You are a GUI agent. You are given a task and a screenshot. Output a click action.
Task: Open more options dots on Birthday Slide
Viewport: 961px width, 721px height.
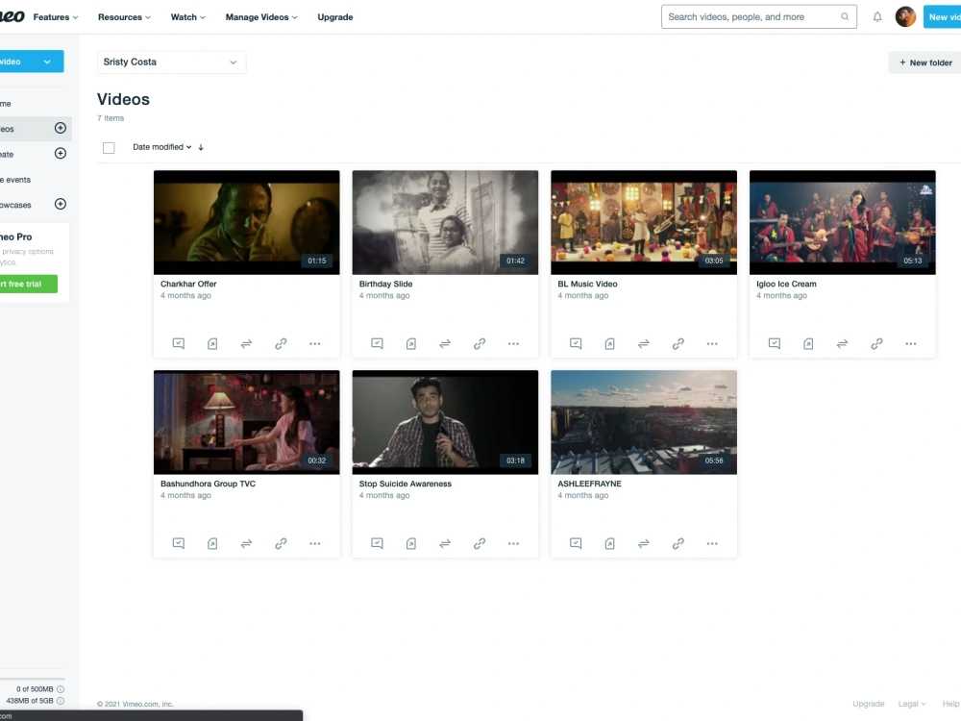[x=513, y=344]
